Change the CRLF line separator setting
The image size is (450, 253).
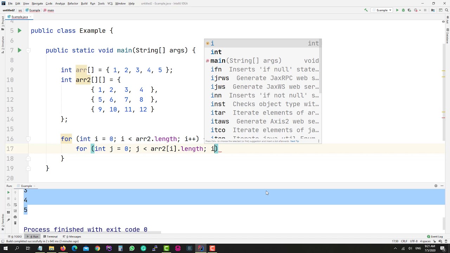(x=404, y=241)
